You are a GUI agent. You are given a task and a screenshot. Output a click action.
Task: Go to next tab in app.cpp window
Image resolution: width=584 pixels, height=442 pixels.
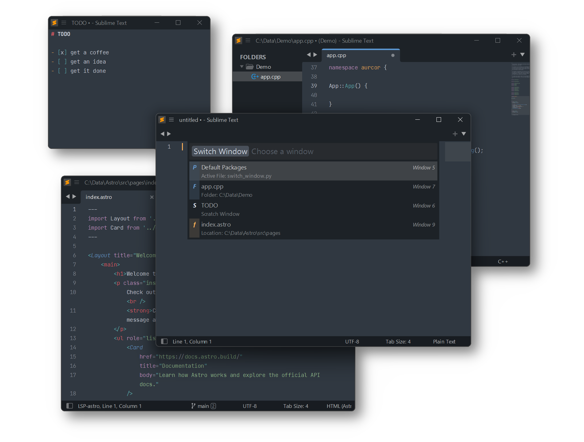(x=315, y=55)
